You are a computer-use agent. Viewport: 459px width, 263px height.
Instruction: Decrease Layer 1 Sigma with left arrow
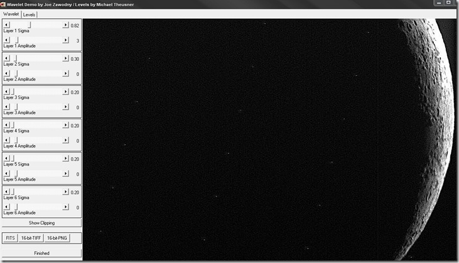6,25
